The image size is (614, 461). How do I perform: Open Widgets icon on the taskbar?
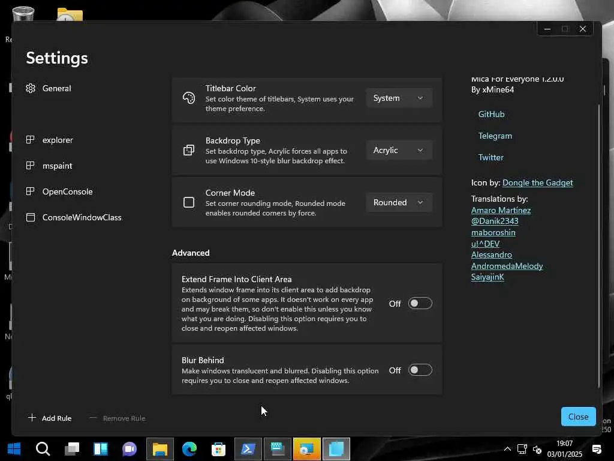pos(101,449)
